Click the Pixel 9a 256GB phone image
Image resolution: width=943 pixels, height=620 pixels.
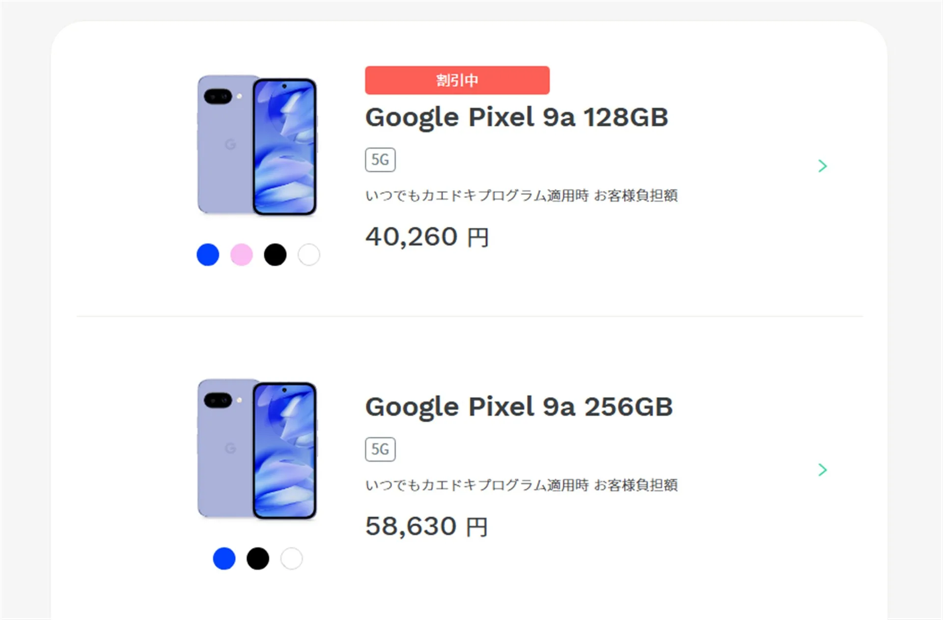[x=257, y=449]
